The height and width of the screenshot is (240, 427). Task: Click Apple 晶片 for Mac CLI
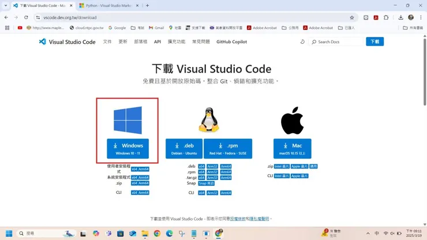(299, 176)
